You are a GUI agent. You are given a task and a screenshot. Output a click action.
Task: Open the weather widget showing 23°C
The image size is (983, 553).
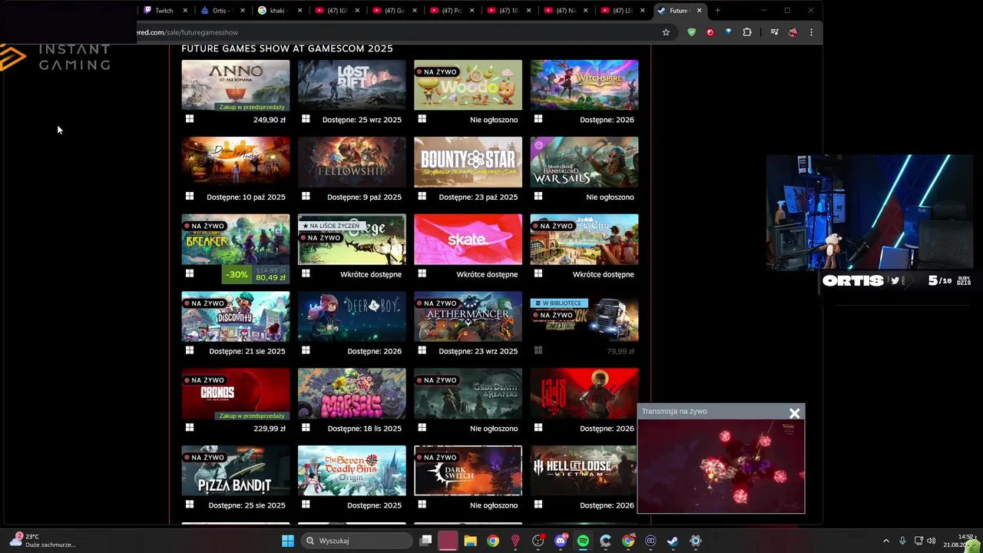[42, 541]
